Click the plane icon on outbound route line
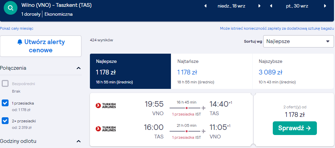 [x=204, y=108]
